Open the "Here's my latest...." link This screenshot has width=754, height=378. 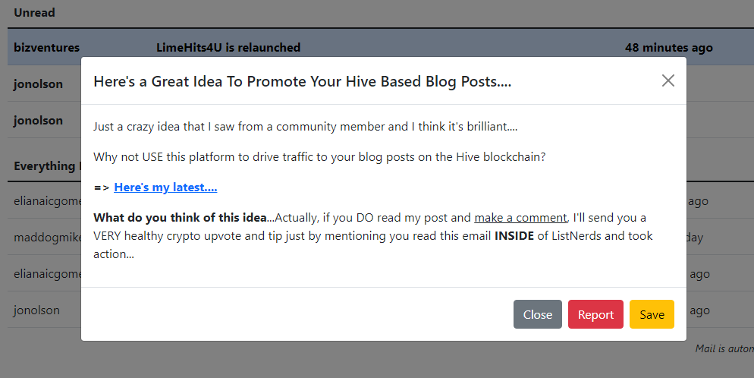click(165, 187)
